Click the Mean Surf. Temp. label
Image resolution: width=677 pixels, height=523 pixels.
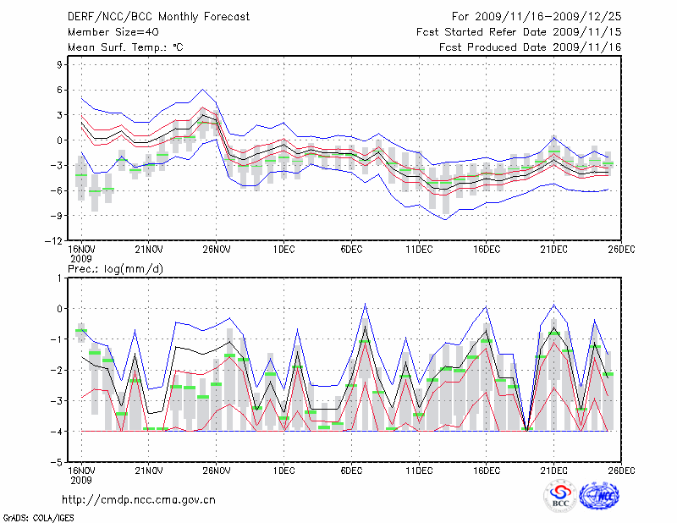(x=125, y=47)
